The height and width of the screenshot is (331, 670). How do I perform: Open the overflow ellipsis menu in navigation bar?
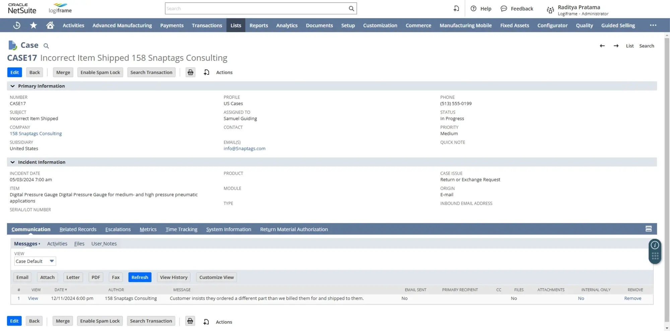click(653, 25)
